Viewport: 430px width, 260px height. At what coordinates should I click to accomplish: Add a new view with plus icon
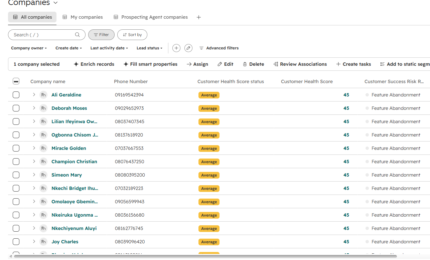coord(199,17)
